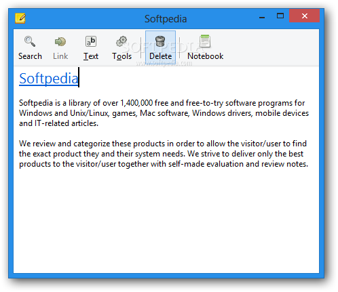Screen dimensions: 338x292
Task: Click the yellow note app icon in title bar
Action: pyautogui.click(x=20, y=18)
